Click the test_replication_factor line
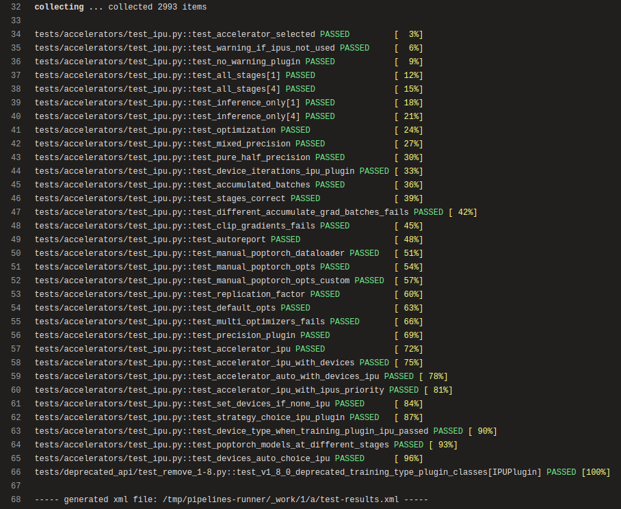621x509 pixels. click(228, 294)
